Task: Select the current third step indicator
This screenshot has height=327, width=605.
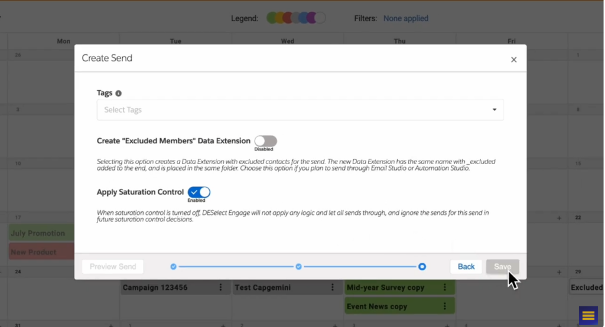Action: (x=422, y=267)
